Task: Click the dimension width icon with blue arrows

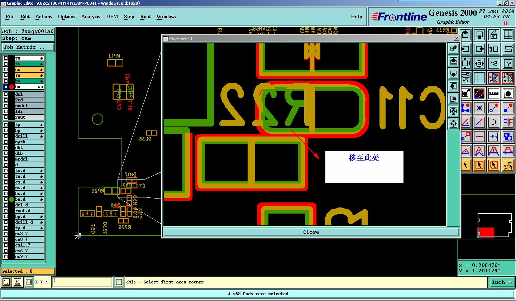Action: (x=493, y=136)
